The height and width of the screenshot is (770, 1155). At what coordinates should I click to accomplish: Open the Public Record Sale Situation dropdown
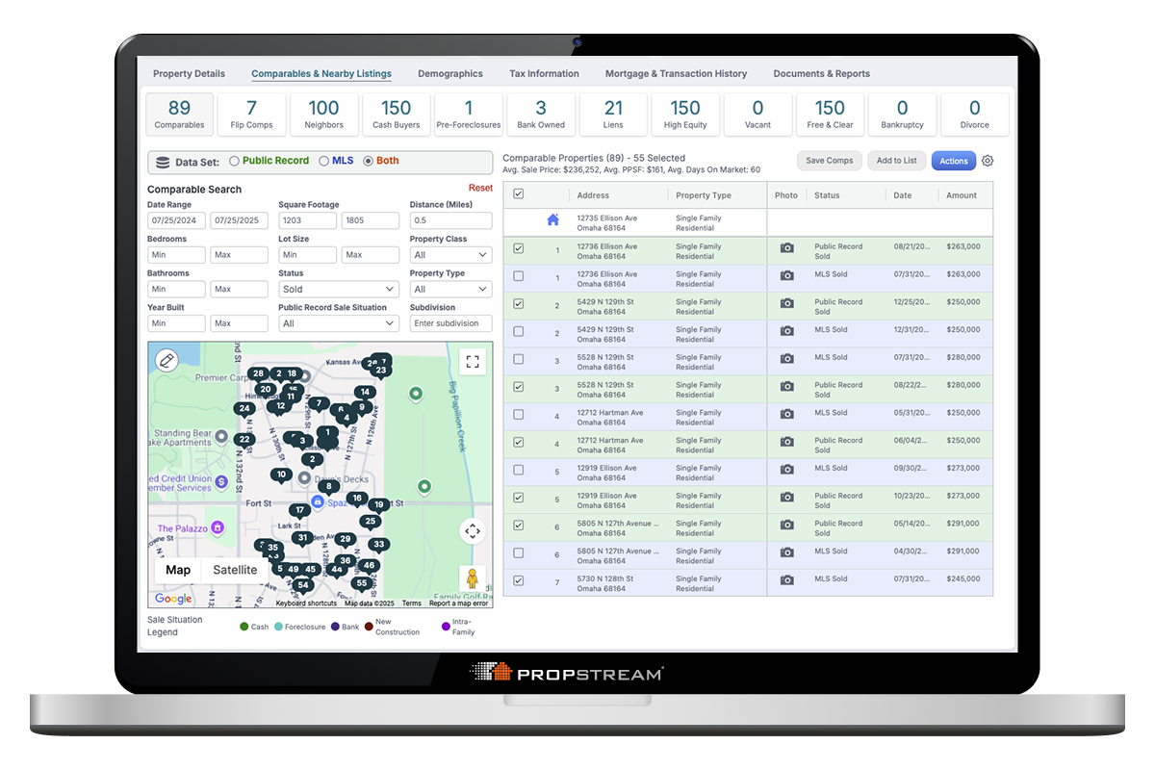pyautogui.click(x=338, y=322)
